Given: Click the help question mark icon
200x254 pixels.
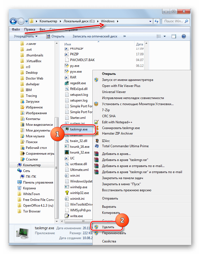Looking at the screenshot, I should 184,36.
